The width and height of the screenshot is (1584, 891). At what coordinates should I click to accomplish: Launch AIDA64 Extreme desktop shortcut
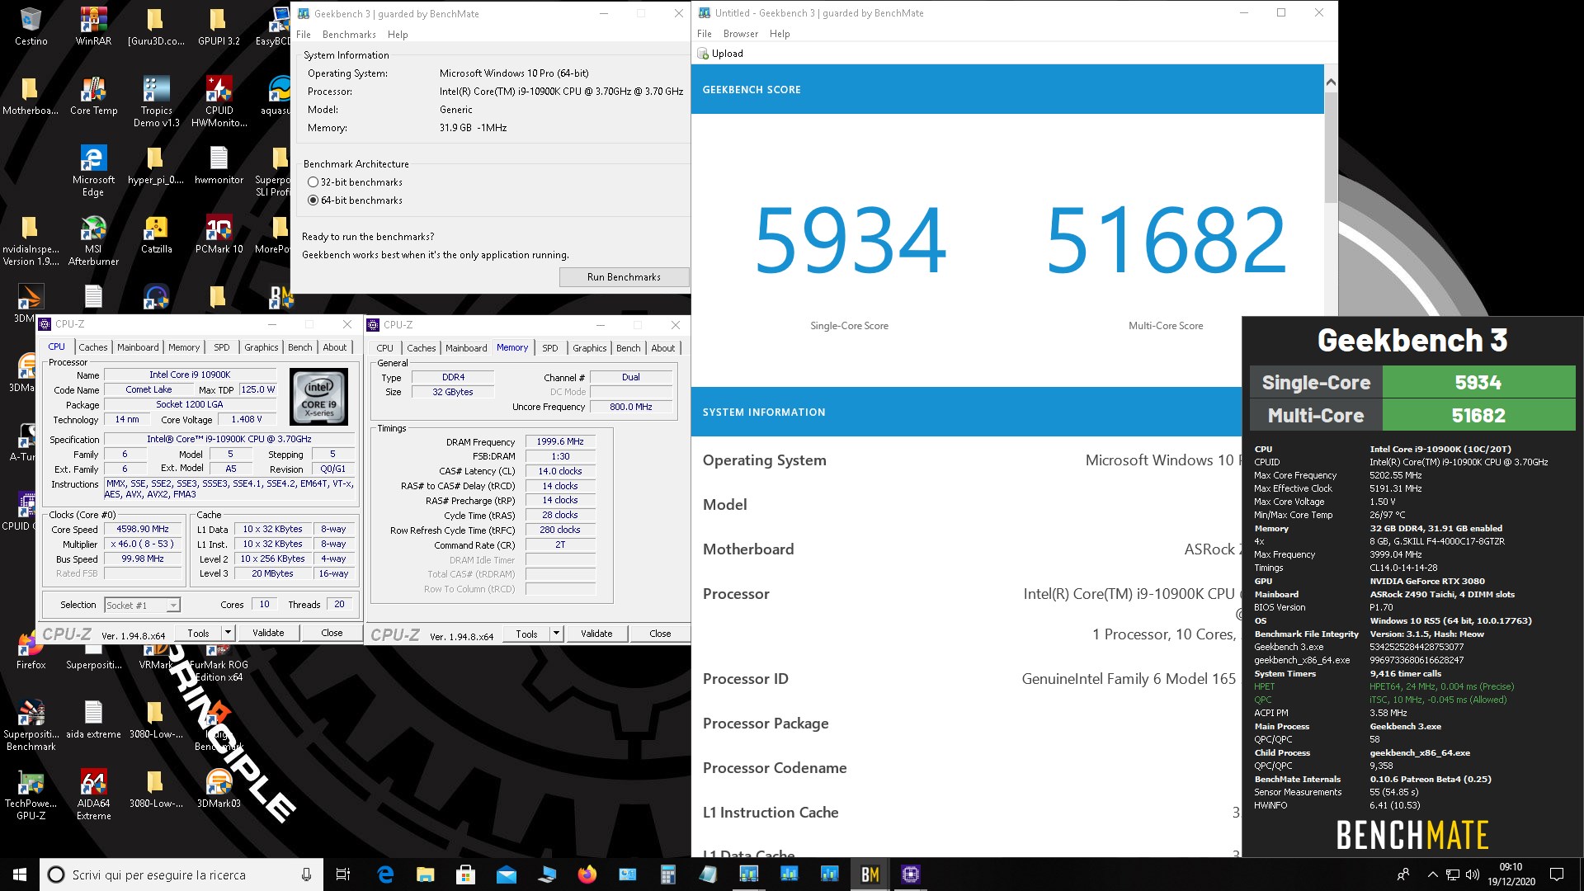pyautogui.click(x=93, y=794)
